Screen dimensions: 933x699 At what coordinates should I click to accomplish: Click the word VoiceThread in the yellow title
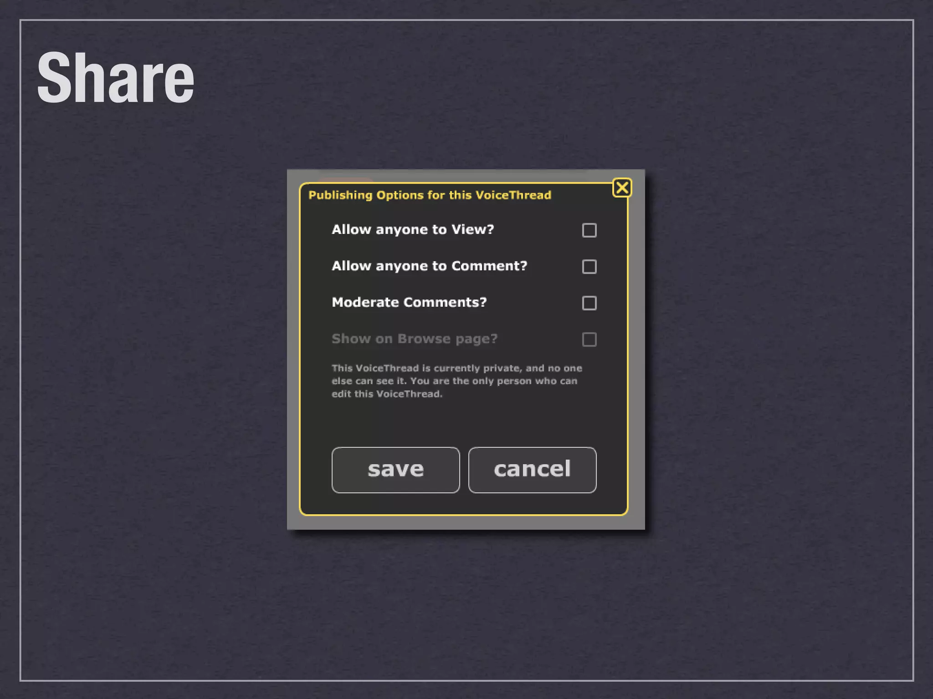tap(513, 195)
